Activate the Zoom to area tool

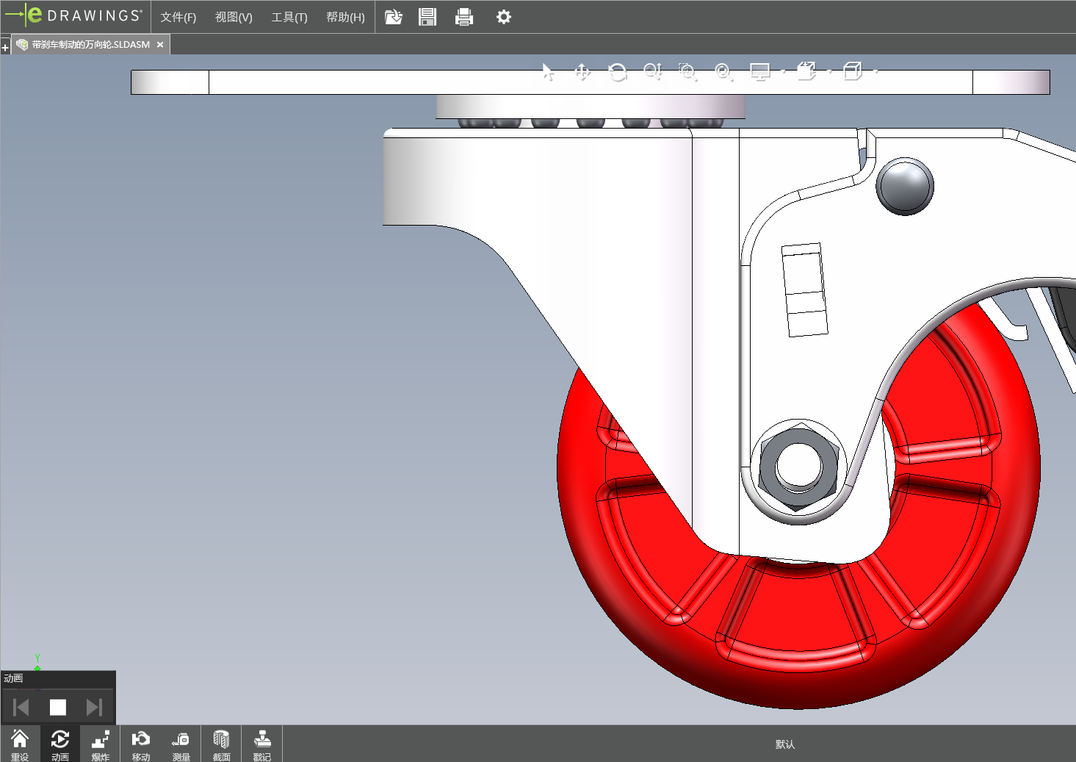pyautogui.click(x=688, y=72)
